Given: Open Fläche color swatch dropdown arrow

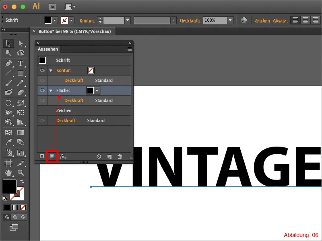Looking at the screenshot, I should [97, 91].
